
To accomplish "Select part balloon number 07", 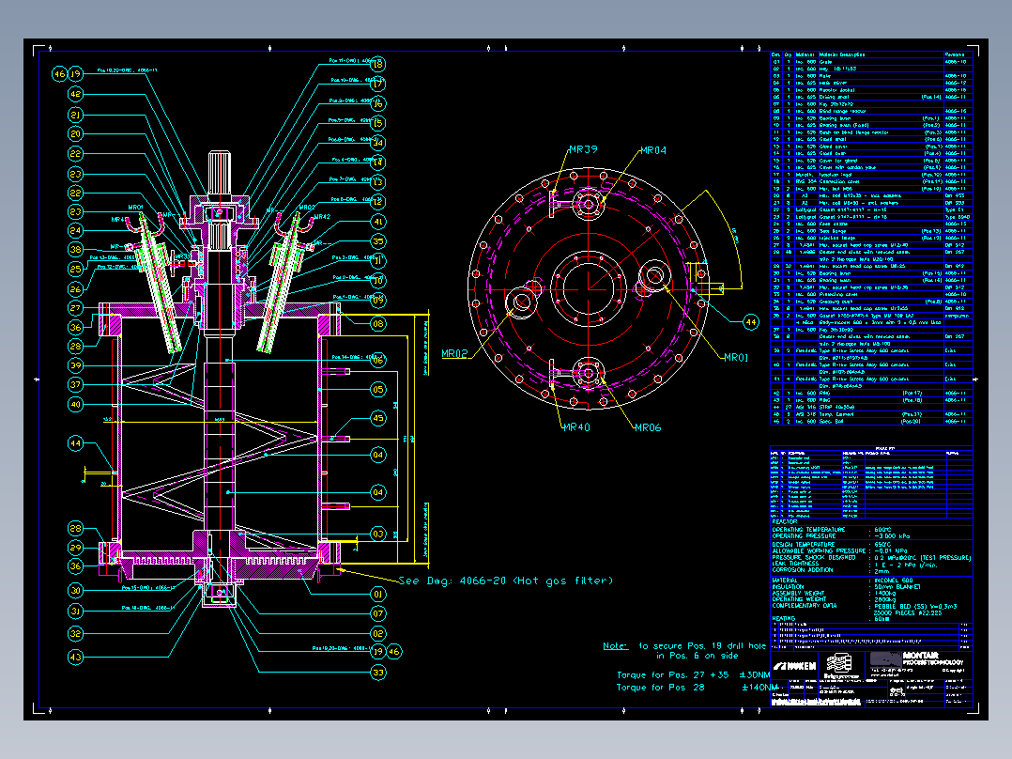I will pos(378,613).
